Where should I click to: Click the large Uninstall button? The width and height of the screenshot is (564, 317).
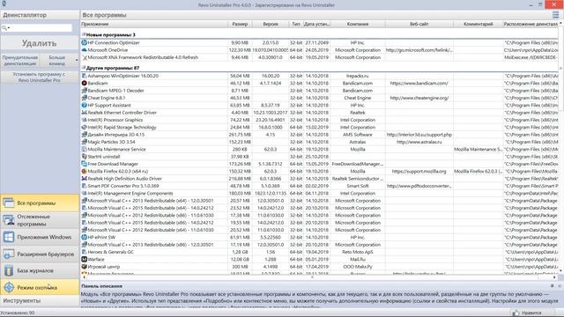[39, 43]
